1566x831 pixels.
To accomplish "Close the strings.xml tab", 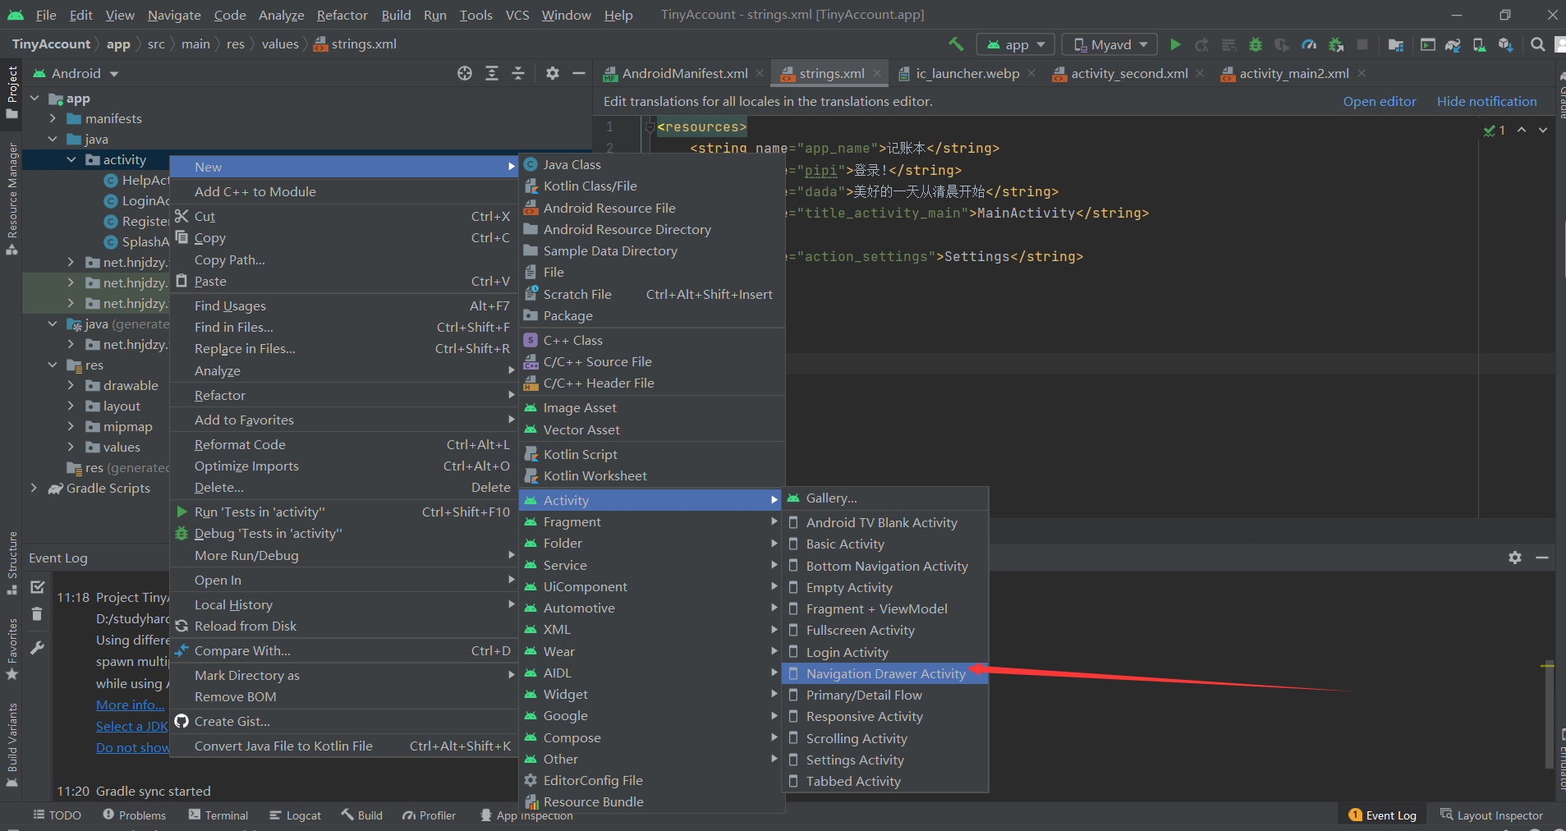I will point(877,73).
